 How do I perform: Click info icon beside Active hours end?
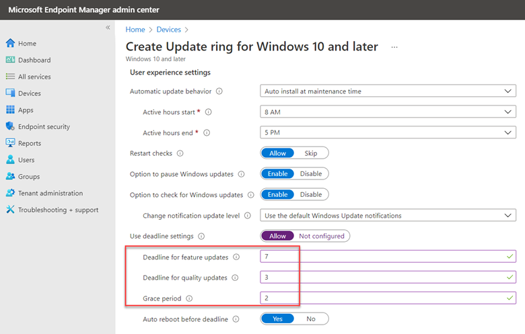tap(207, 133)
